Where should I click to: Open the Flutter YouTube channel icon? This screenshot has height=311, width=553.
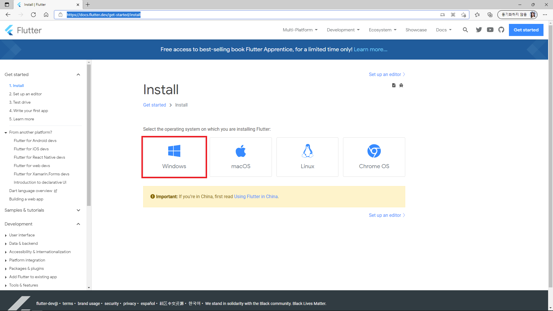(490, 30)
